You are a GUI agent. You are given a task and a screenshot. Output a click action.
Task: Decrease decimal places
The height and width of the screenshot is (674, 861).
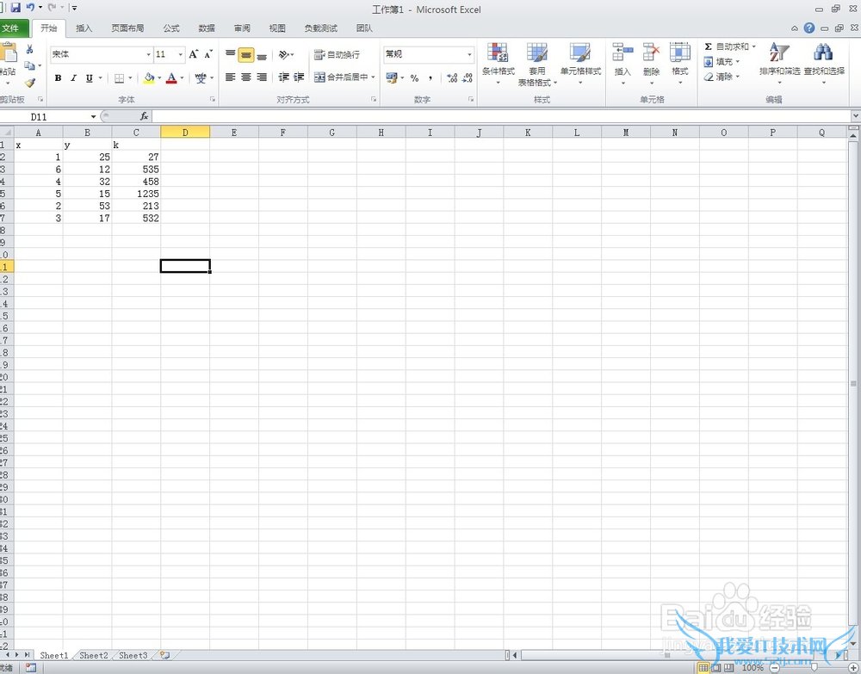468,78
